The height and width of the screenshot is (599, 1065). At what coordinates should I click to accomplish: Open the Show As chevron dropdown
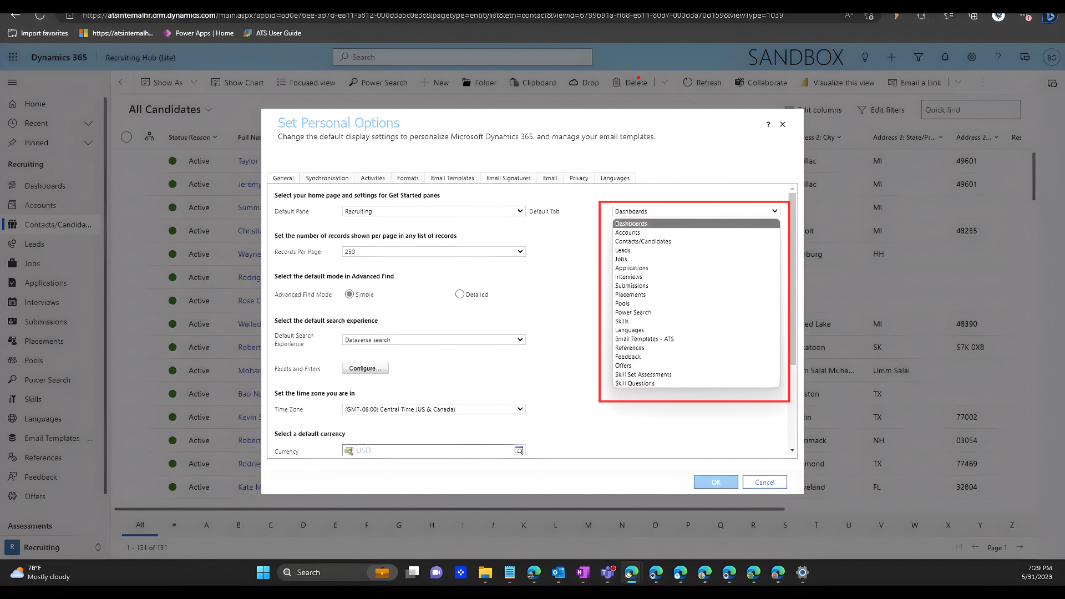(194, 82)
